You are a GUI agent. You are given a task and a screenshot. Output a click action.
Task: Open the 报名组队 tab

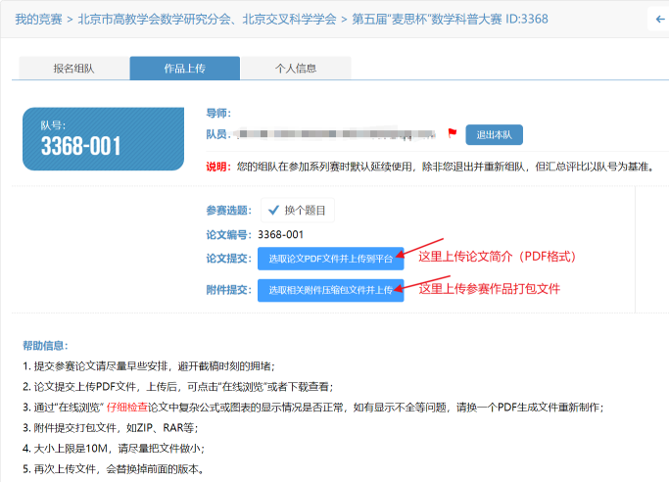(74, 69)
